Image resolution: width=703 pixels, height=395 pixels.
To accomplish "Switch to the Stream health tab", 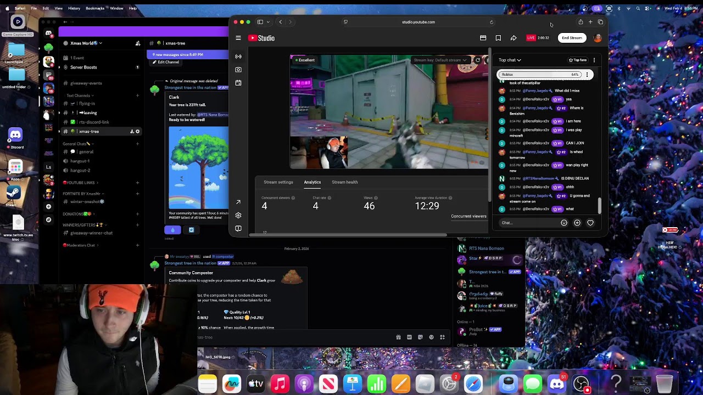I will 345,182.
